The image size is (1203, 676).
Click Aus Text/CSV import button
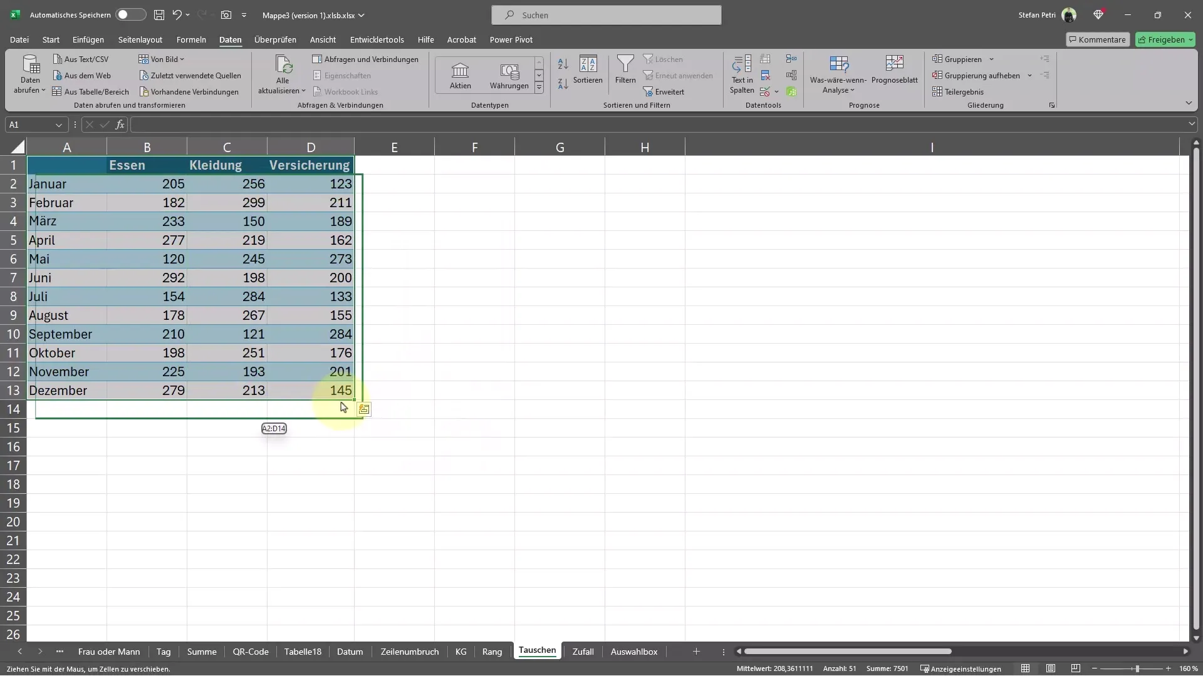point(81,59)
